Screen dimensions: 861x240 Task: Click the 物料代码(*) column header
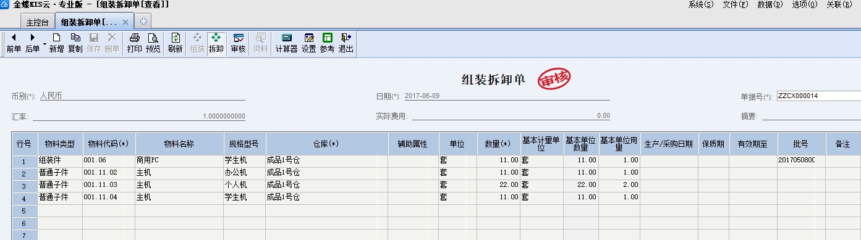(x=108, y=144)
